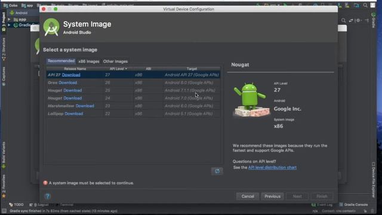Click the Next button
This screenshot has height=215, width=382.
click(297, 196)
